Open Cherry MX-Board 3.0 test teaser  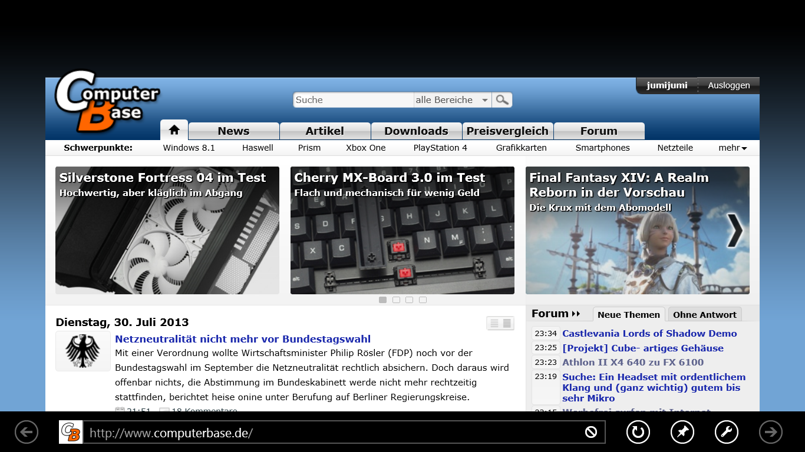click(x=402, y=230)
